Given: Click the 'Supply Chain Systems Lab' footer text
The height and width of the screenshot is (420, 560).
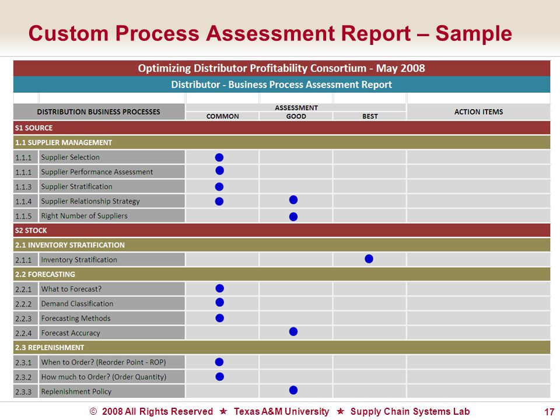Looking at the screenshot, I should click(x=410, y=411).
